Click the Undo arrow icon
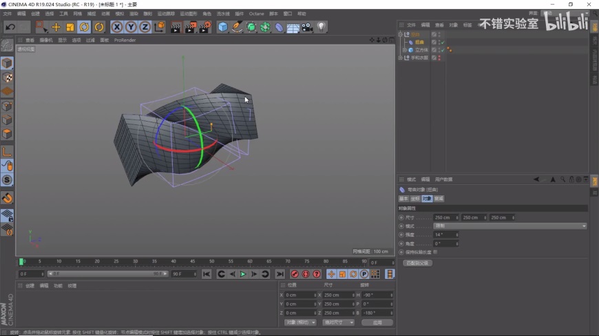The width and height of the screenshot is (599, 336). pos(10,27)
